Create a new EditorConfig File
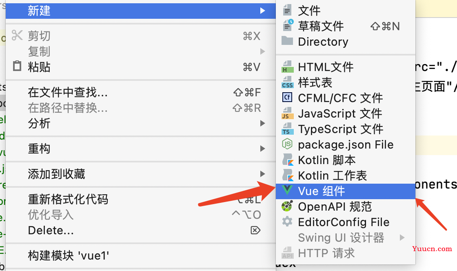This screenshot has height=271, width=457. [x=346, y=222]
